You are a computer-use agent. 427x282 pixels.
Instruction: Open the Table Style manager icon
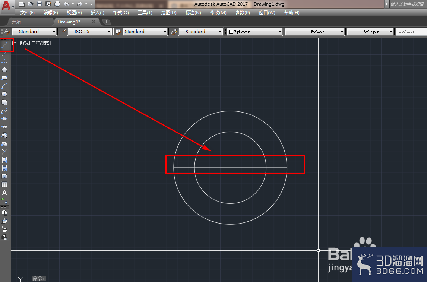118,32
